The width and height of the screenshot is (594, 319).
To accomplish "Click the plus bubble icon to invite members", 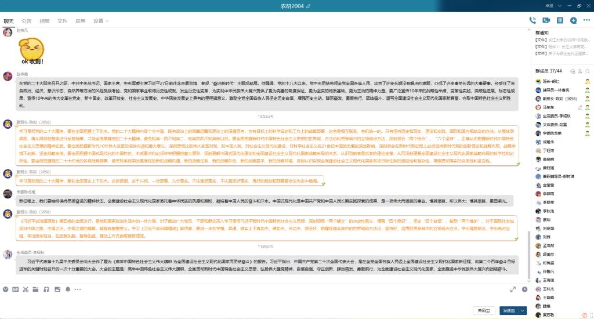I will click(x=573, y=20).
